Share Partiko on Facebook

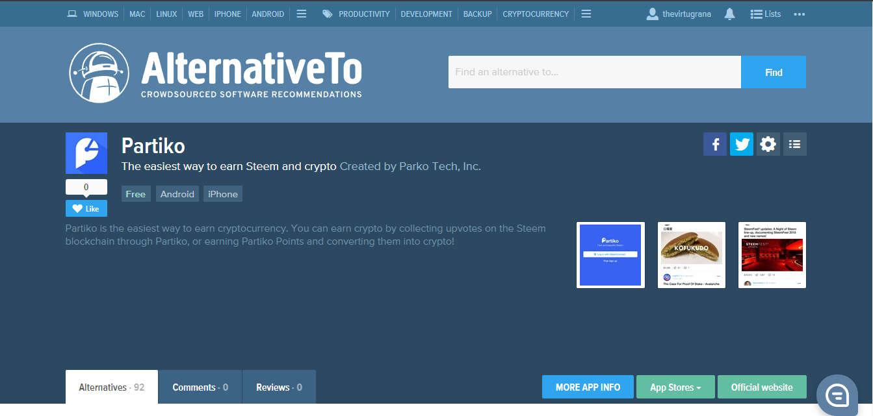click(x=715, y=144)
